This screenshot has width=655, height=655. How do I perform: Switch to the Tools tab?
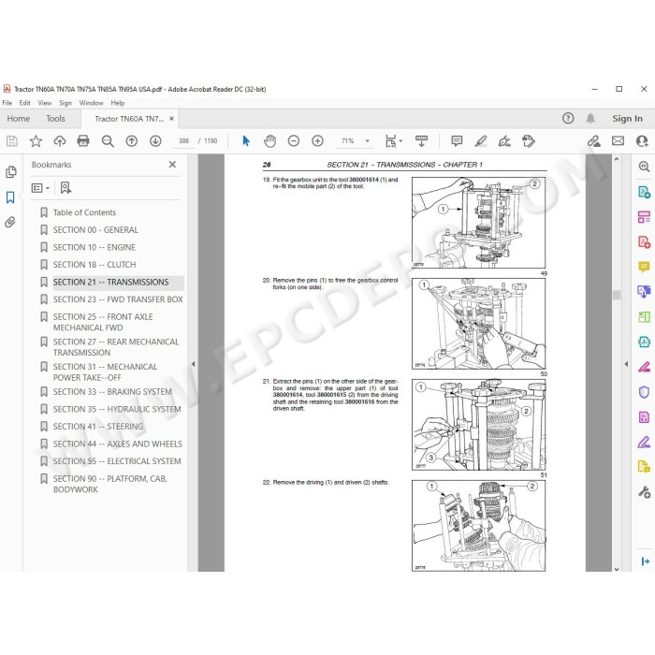click(55, 119)
